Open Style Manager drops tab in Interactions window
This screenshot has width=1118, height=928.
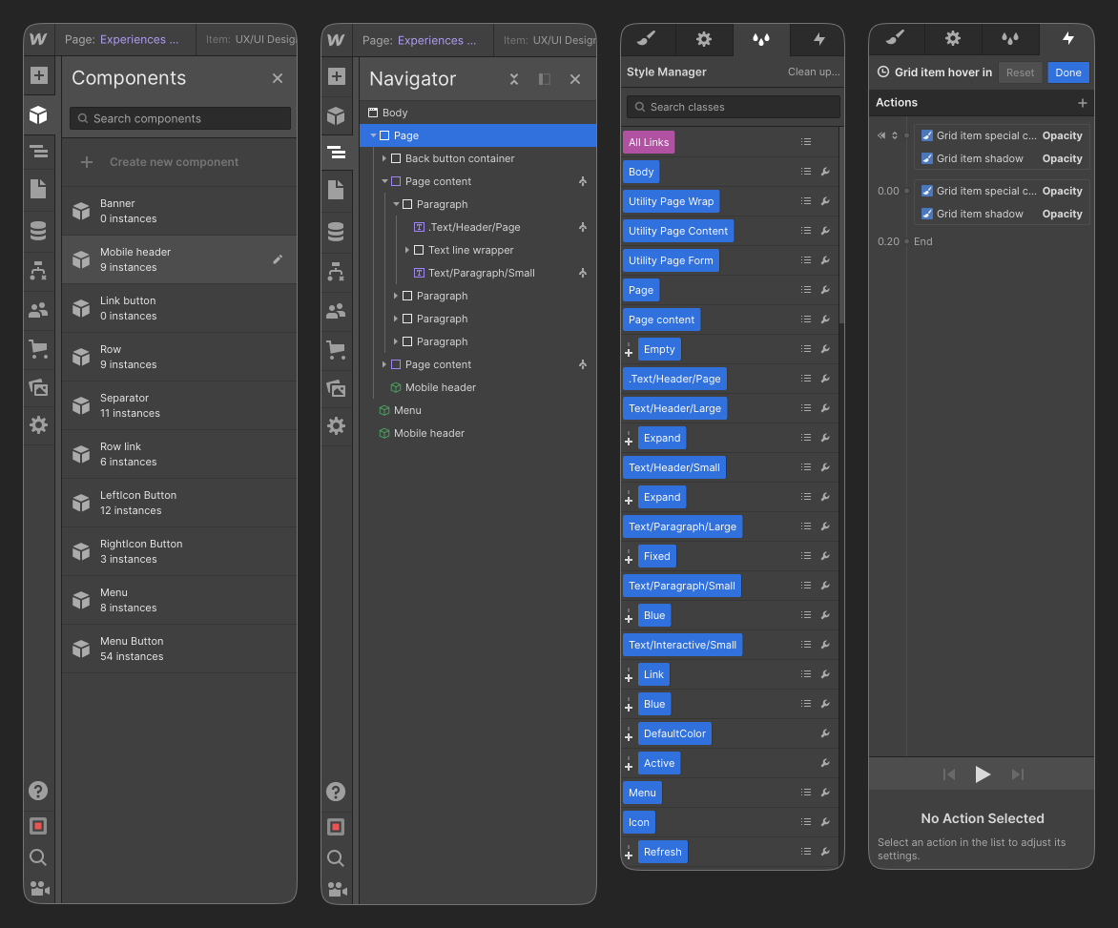click(x=1009, y=38)
